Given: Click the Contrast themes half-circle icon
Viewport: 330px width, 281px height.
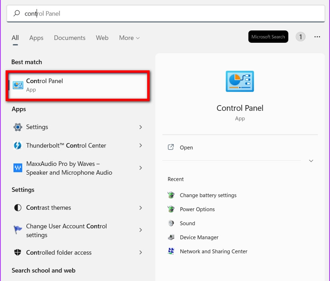Looking at the screenshot, I should point(18,208).
